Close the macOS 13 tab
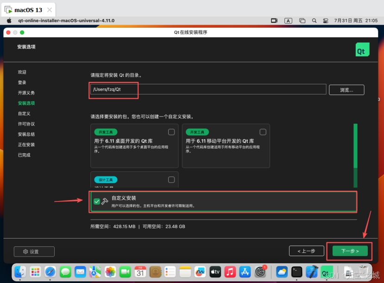 click(x=50, y=10)
